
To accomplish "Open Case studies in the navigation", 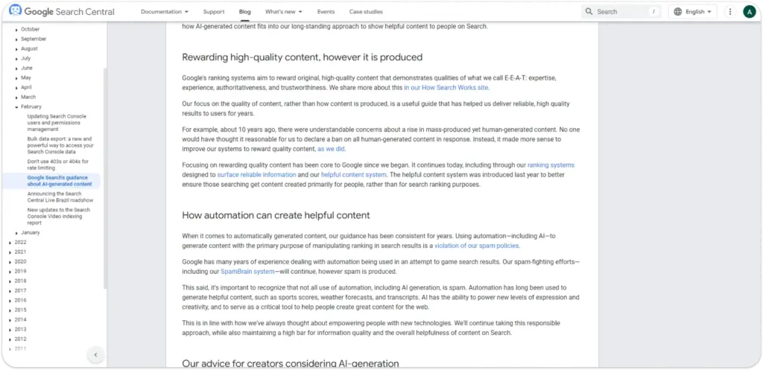I will pos(366,12).
